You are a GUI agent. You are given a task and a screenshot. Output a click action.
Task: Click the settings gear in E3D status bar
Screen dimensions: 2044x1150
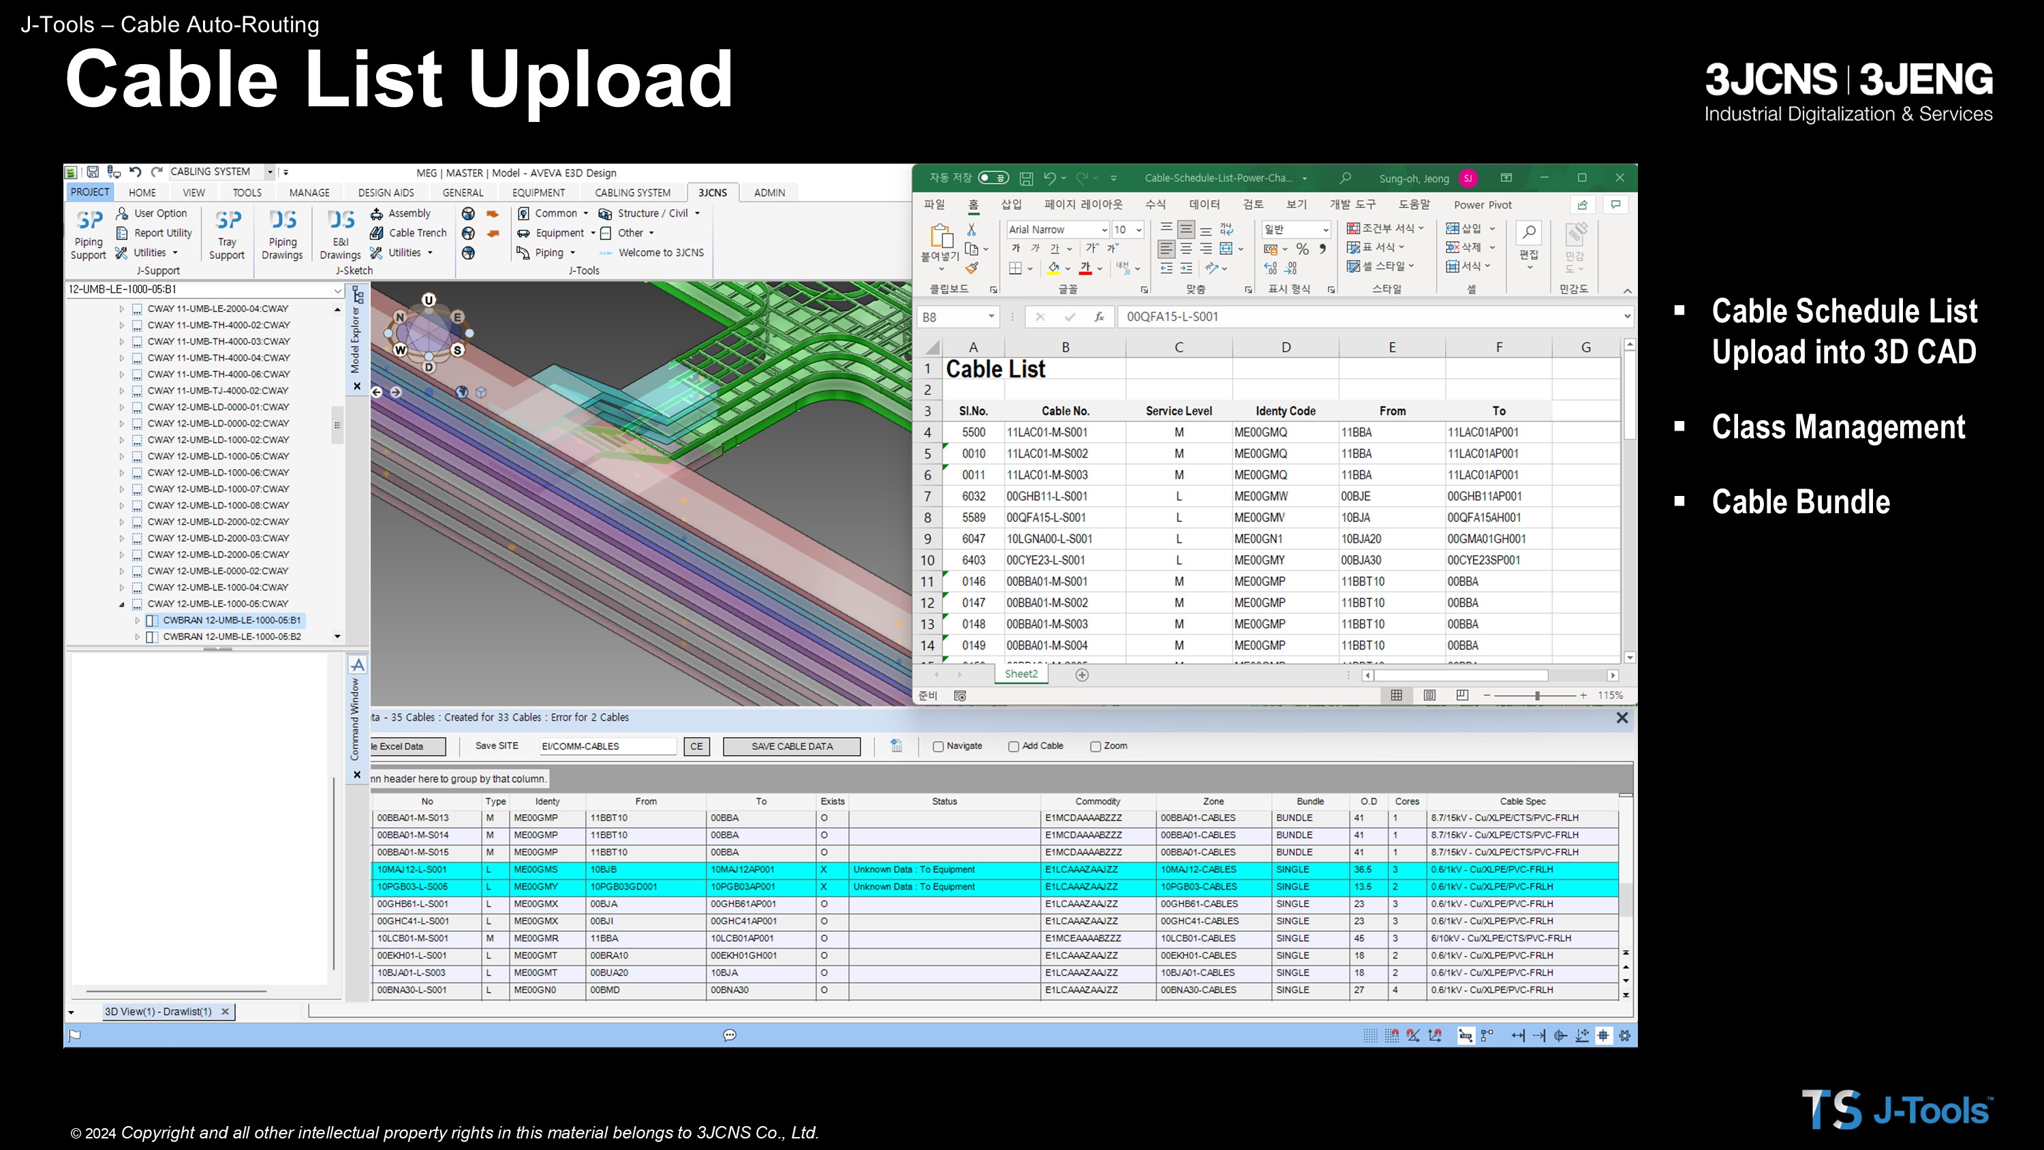coord(1624,1035)
